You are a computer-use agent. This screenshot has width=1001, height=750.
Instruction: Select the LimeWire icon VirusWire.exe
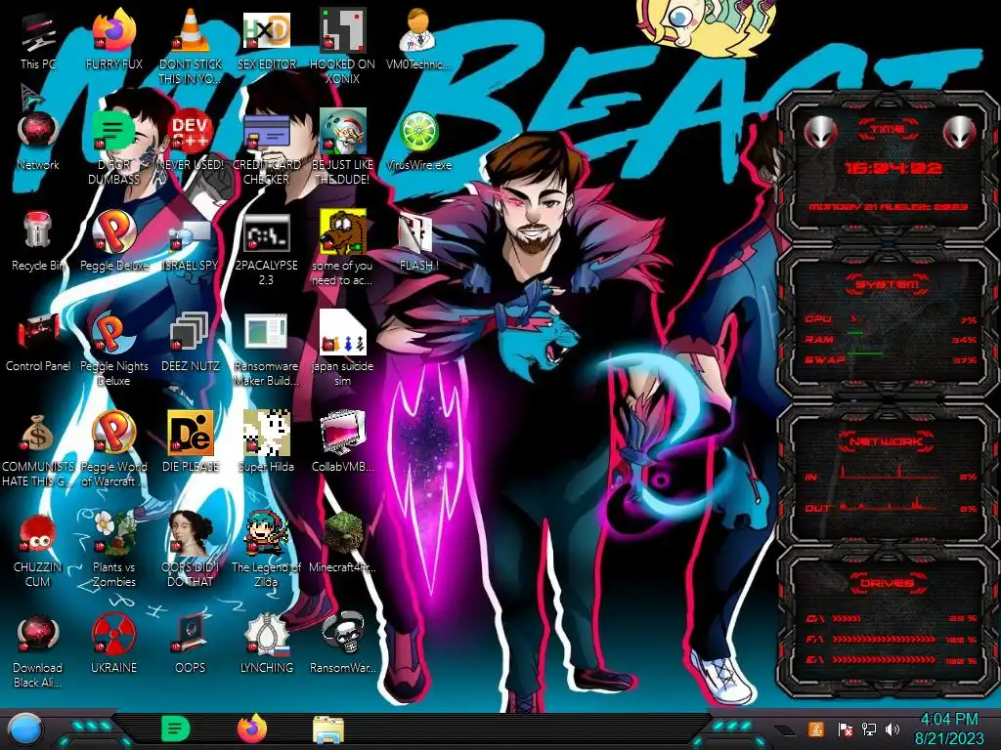click(418, 132)
